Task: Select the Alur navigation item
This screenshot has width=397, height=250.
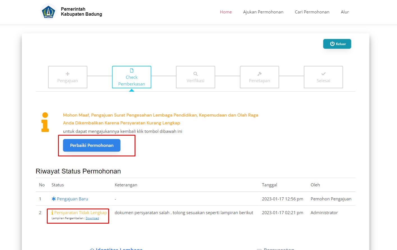Action: pyautogui.click(x=345, y=12)
